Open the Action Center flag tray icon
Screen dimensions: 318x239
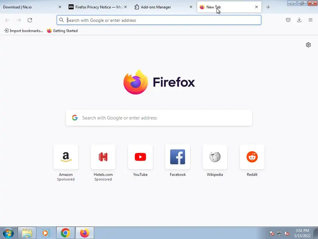(x=271, y=233)
